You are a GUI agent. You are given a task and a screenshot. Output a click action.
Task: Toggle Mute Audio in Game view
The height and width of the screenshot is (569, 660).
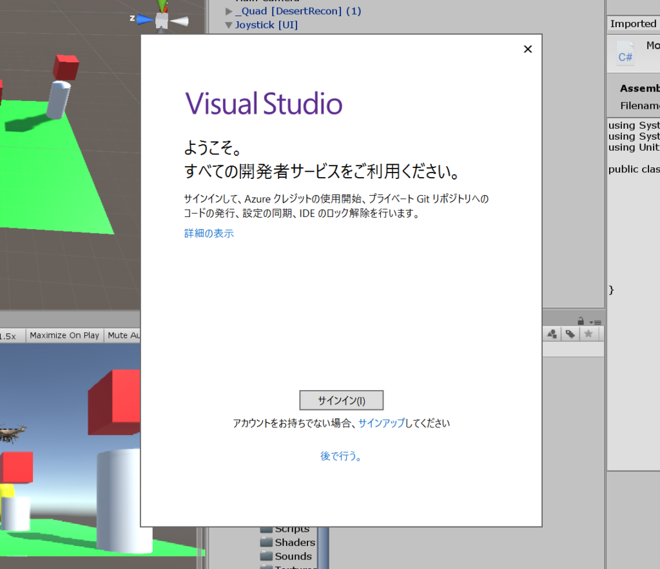click(124, 335)
